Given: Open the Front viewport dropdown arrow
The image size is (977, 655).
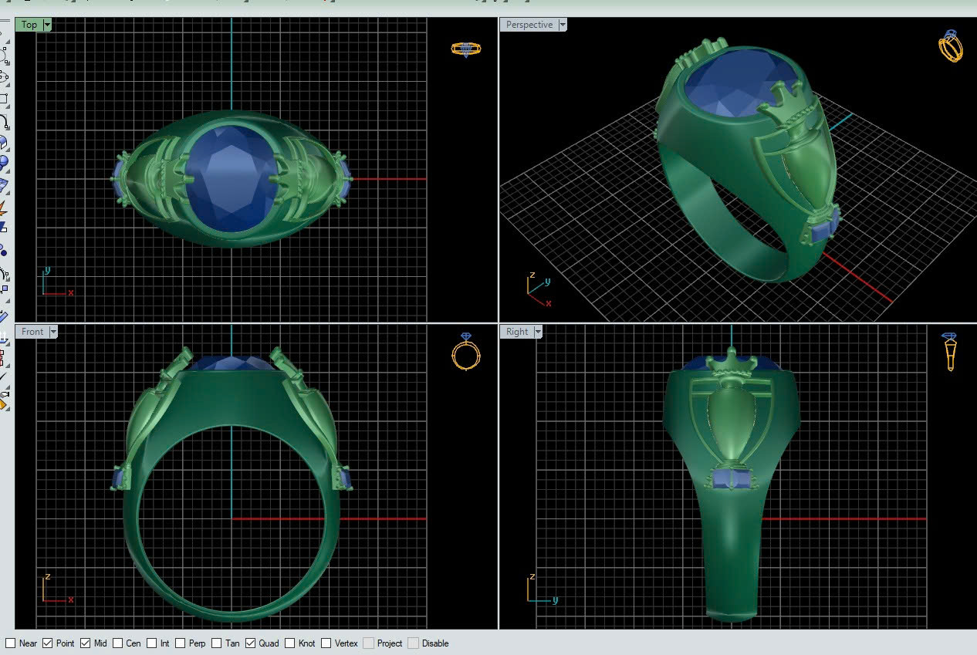Looking at the screenshot, I should (53, 332).
